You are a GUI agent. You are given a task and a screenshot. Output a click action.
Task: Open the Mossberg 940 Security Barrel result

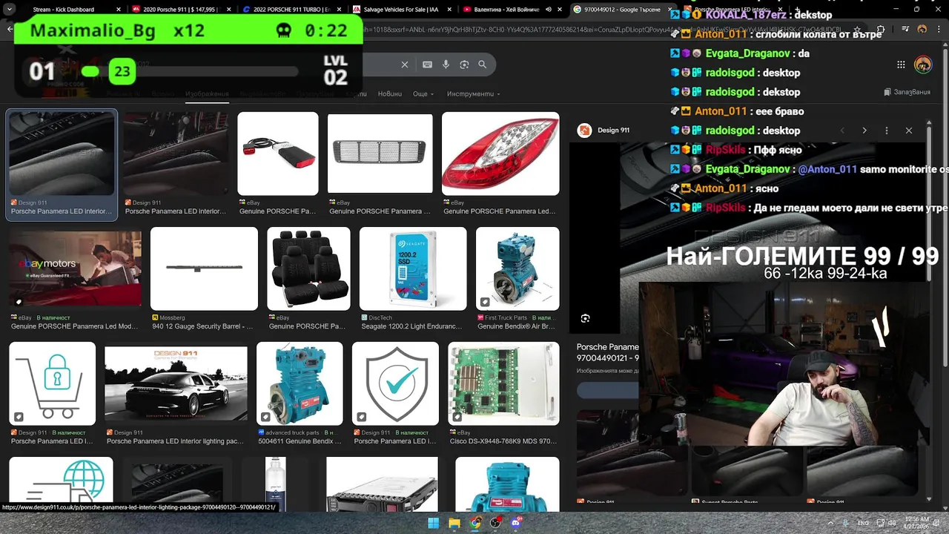coord(204,268)
